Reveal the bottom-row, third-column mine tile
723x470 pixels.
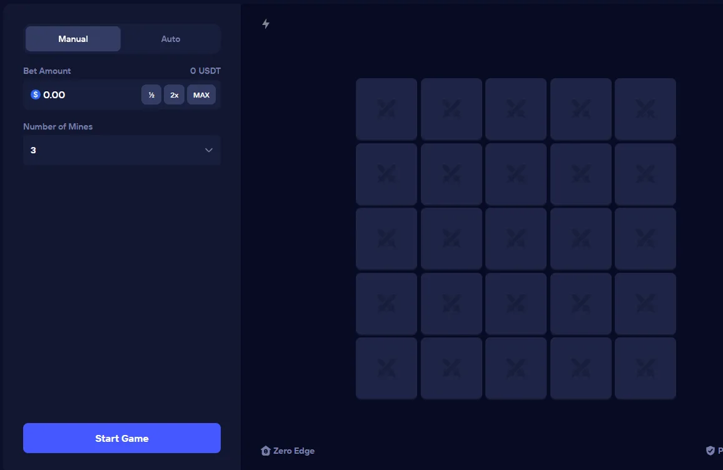tap(516, 368)
